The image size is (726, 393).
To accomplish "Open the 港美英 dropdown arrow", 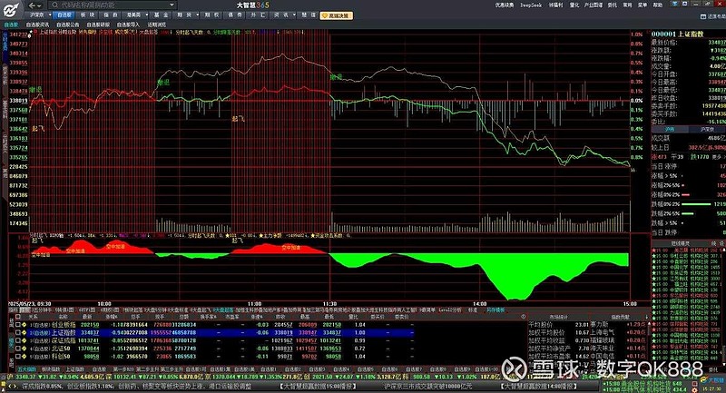I will [146, 15].
